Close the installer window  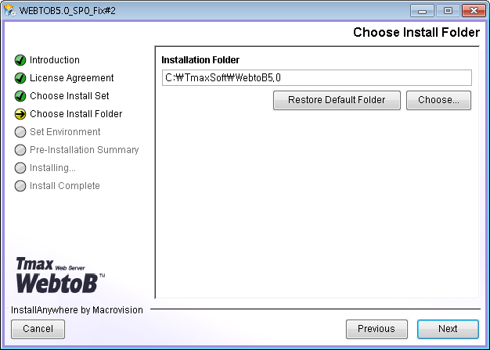474,11
